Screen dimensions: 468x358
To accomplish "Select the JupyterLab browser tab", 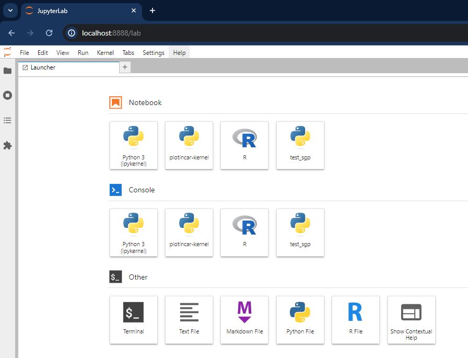I will (81, 11).
